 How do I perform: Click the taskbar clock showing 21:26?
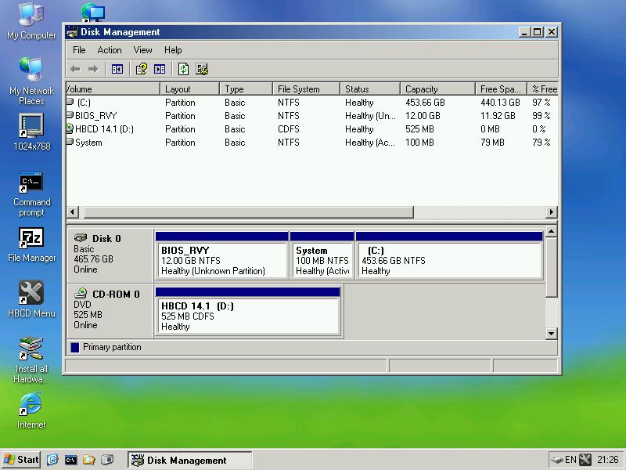coord(607,460)
